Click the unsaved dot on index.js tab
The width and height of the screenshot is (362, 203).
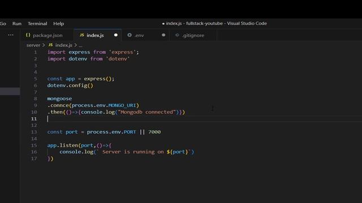[x=116, y=35]
